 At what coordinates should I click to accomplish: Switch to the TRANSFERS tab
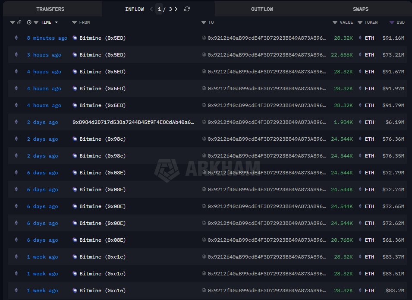(x=50, y=9)
